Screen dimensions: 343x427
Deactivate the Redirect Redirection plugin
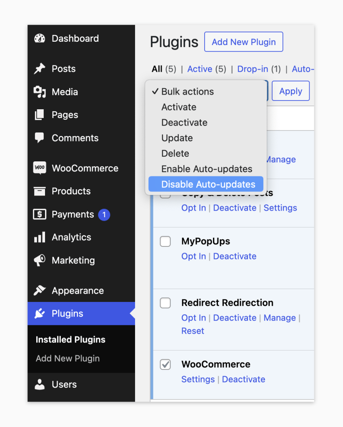(235, 318)
